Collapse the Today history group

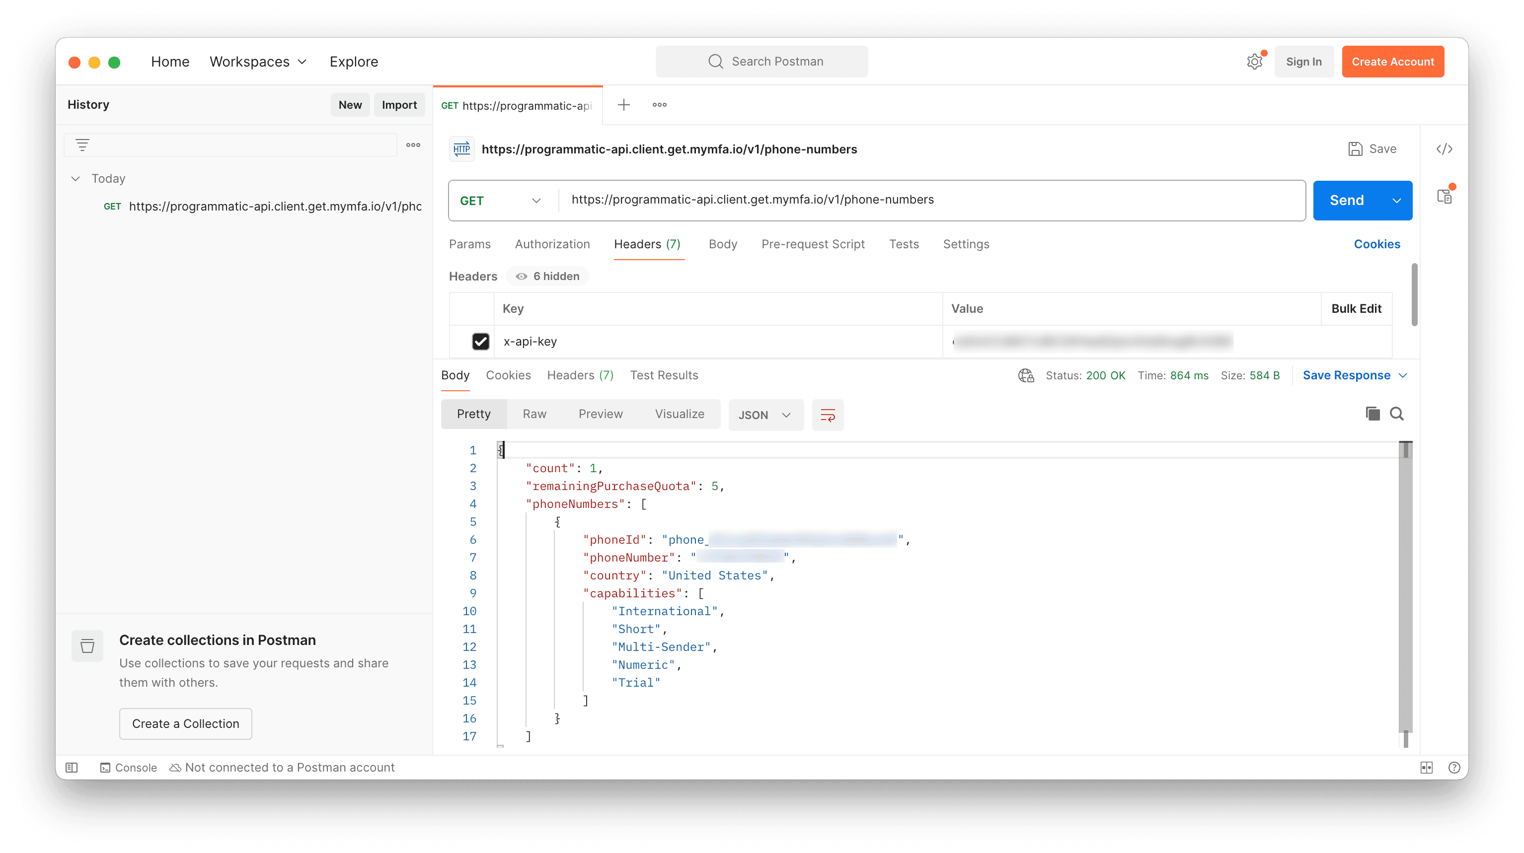(x=76, y=179)
